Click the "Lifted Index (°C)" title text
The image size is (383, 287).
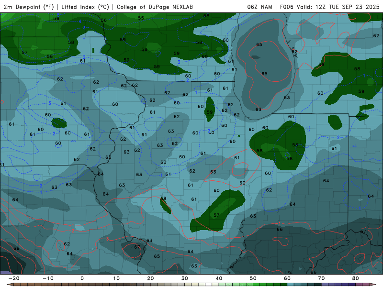pos(85,7)
